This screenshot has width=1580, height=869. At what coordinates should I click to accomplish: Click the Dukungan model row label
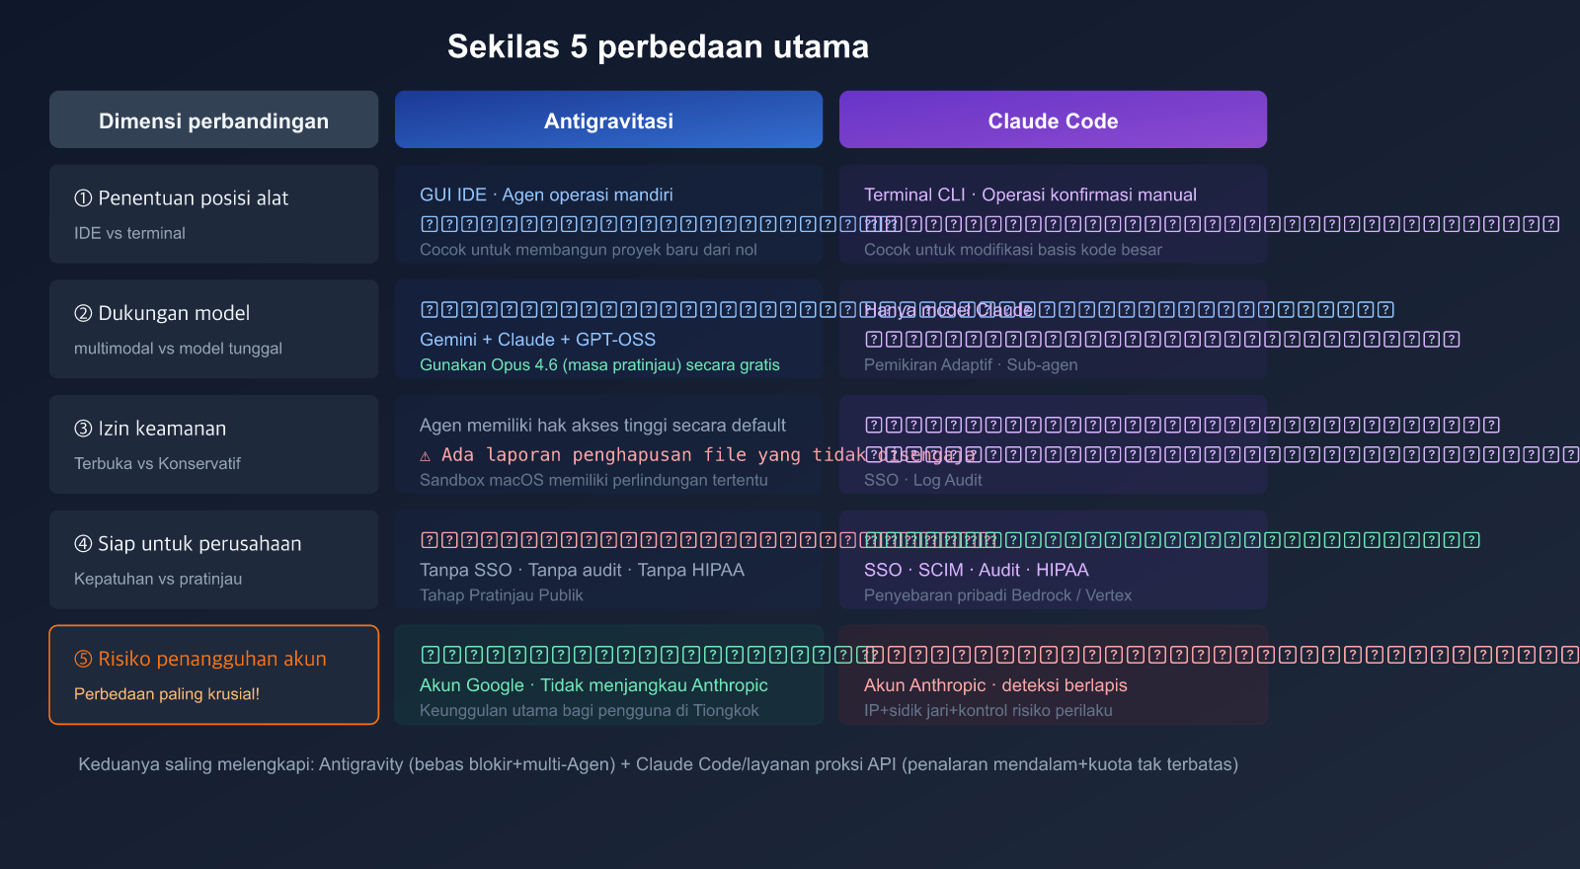pyautogui.click(x=174, y=314)
